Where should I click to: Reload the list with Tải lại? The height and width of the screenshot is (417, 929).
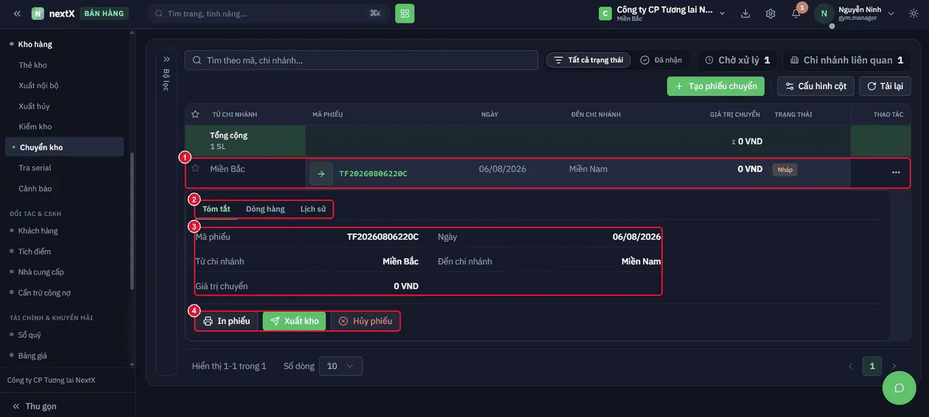(885, 86)
